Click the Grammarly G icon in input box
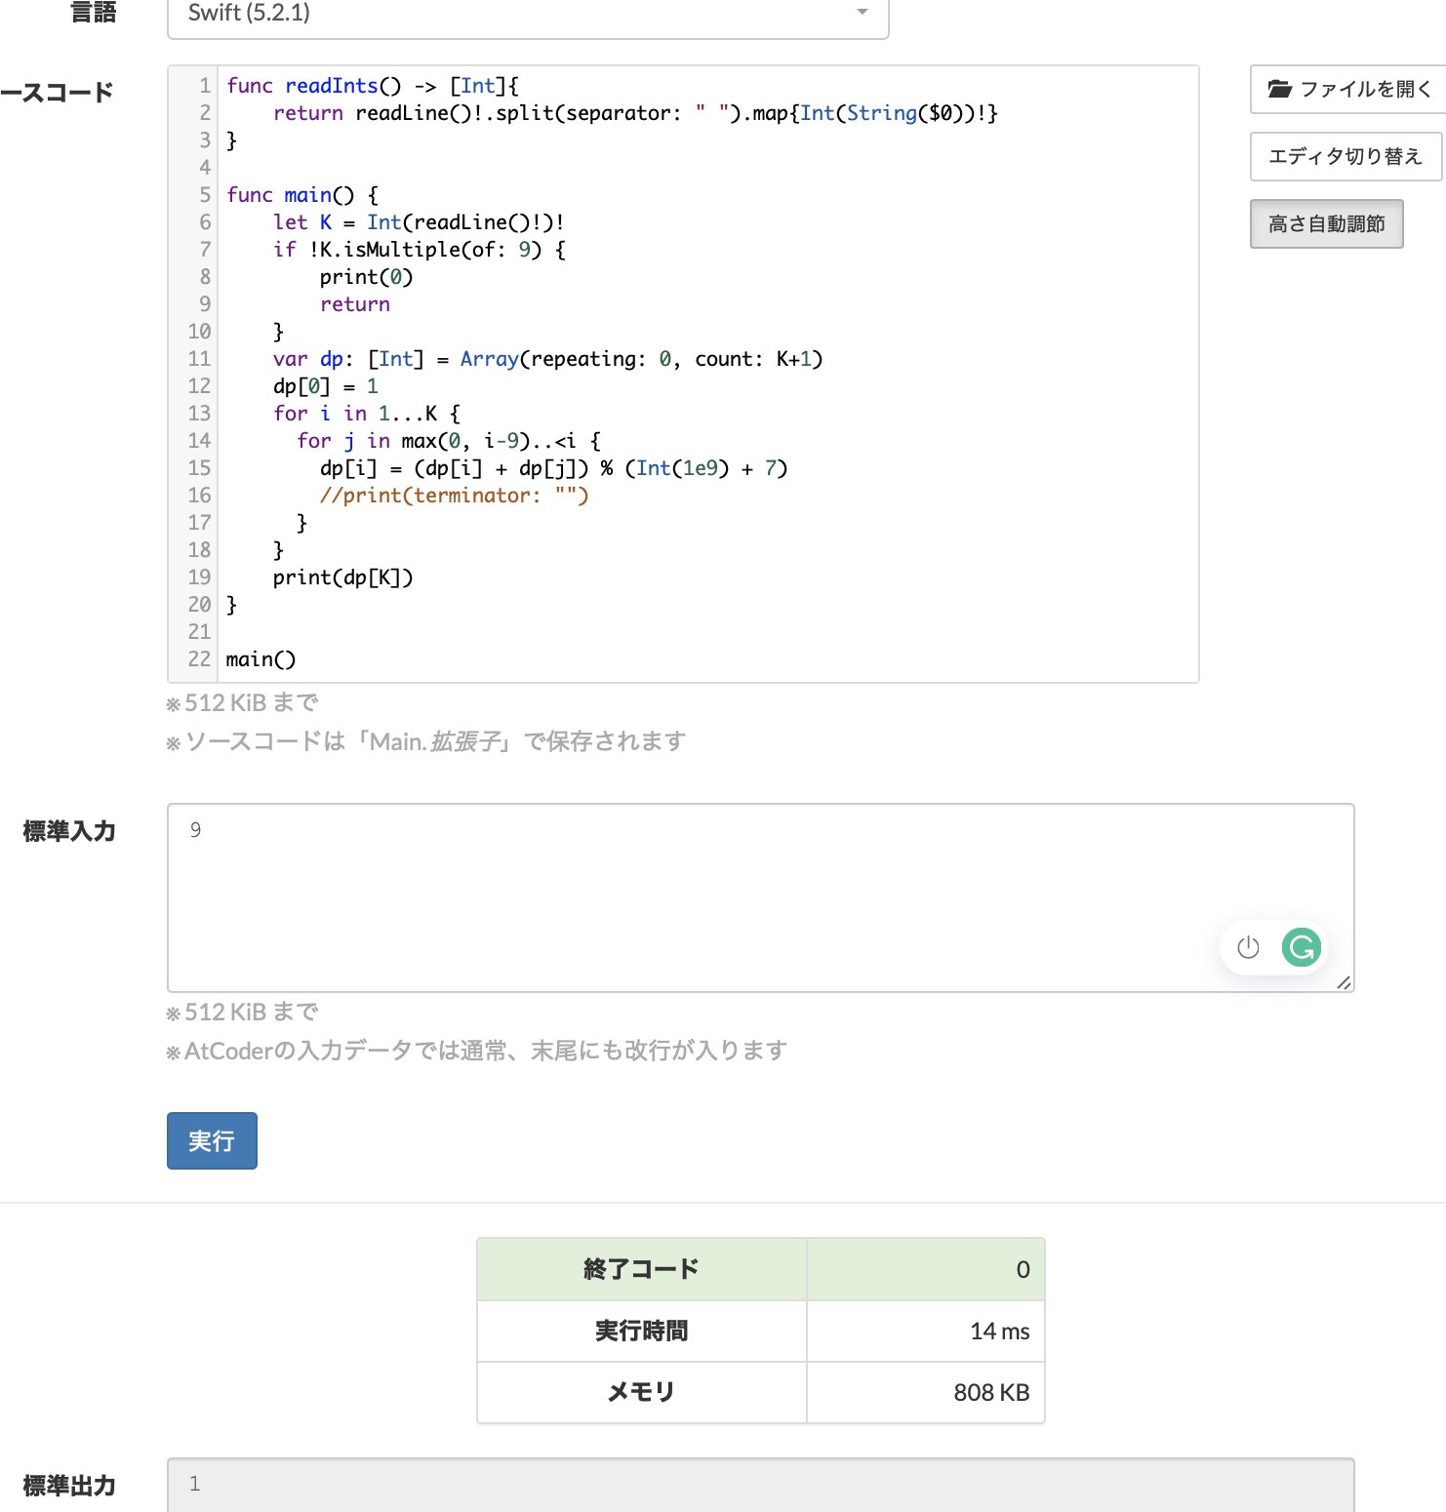Image resolution: width=1446 pixels, height=1512 pixels. click(1301, 947)
